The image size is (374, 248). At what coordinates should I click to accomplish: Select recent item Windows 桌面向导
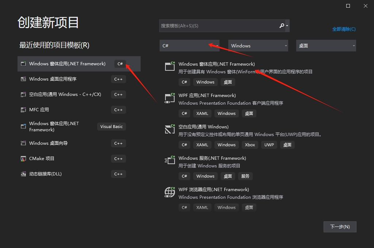click(x=79, y=143)
